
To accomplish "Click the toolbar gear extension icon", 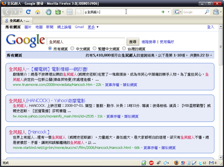I will pos(216,12).
